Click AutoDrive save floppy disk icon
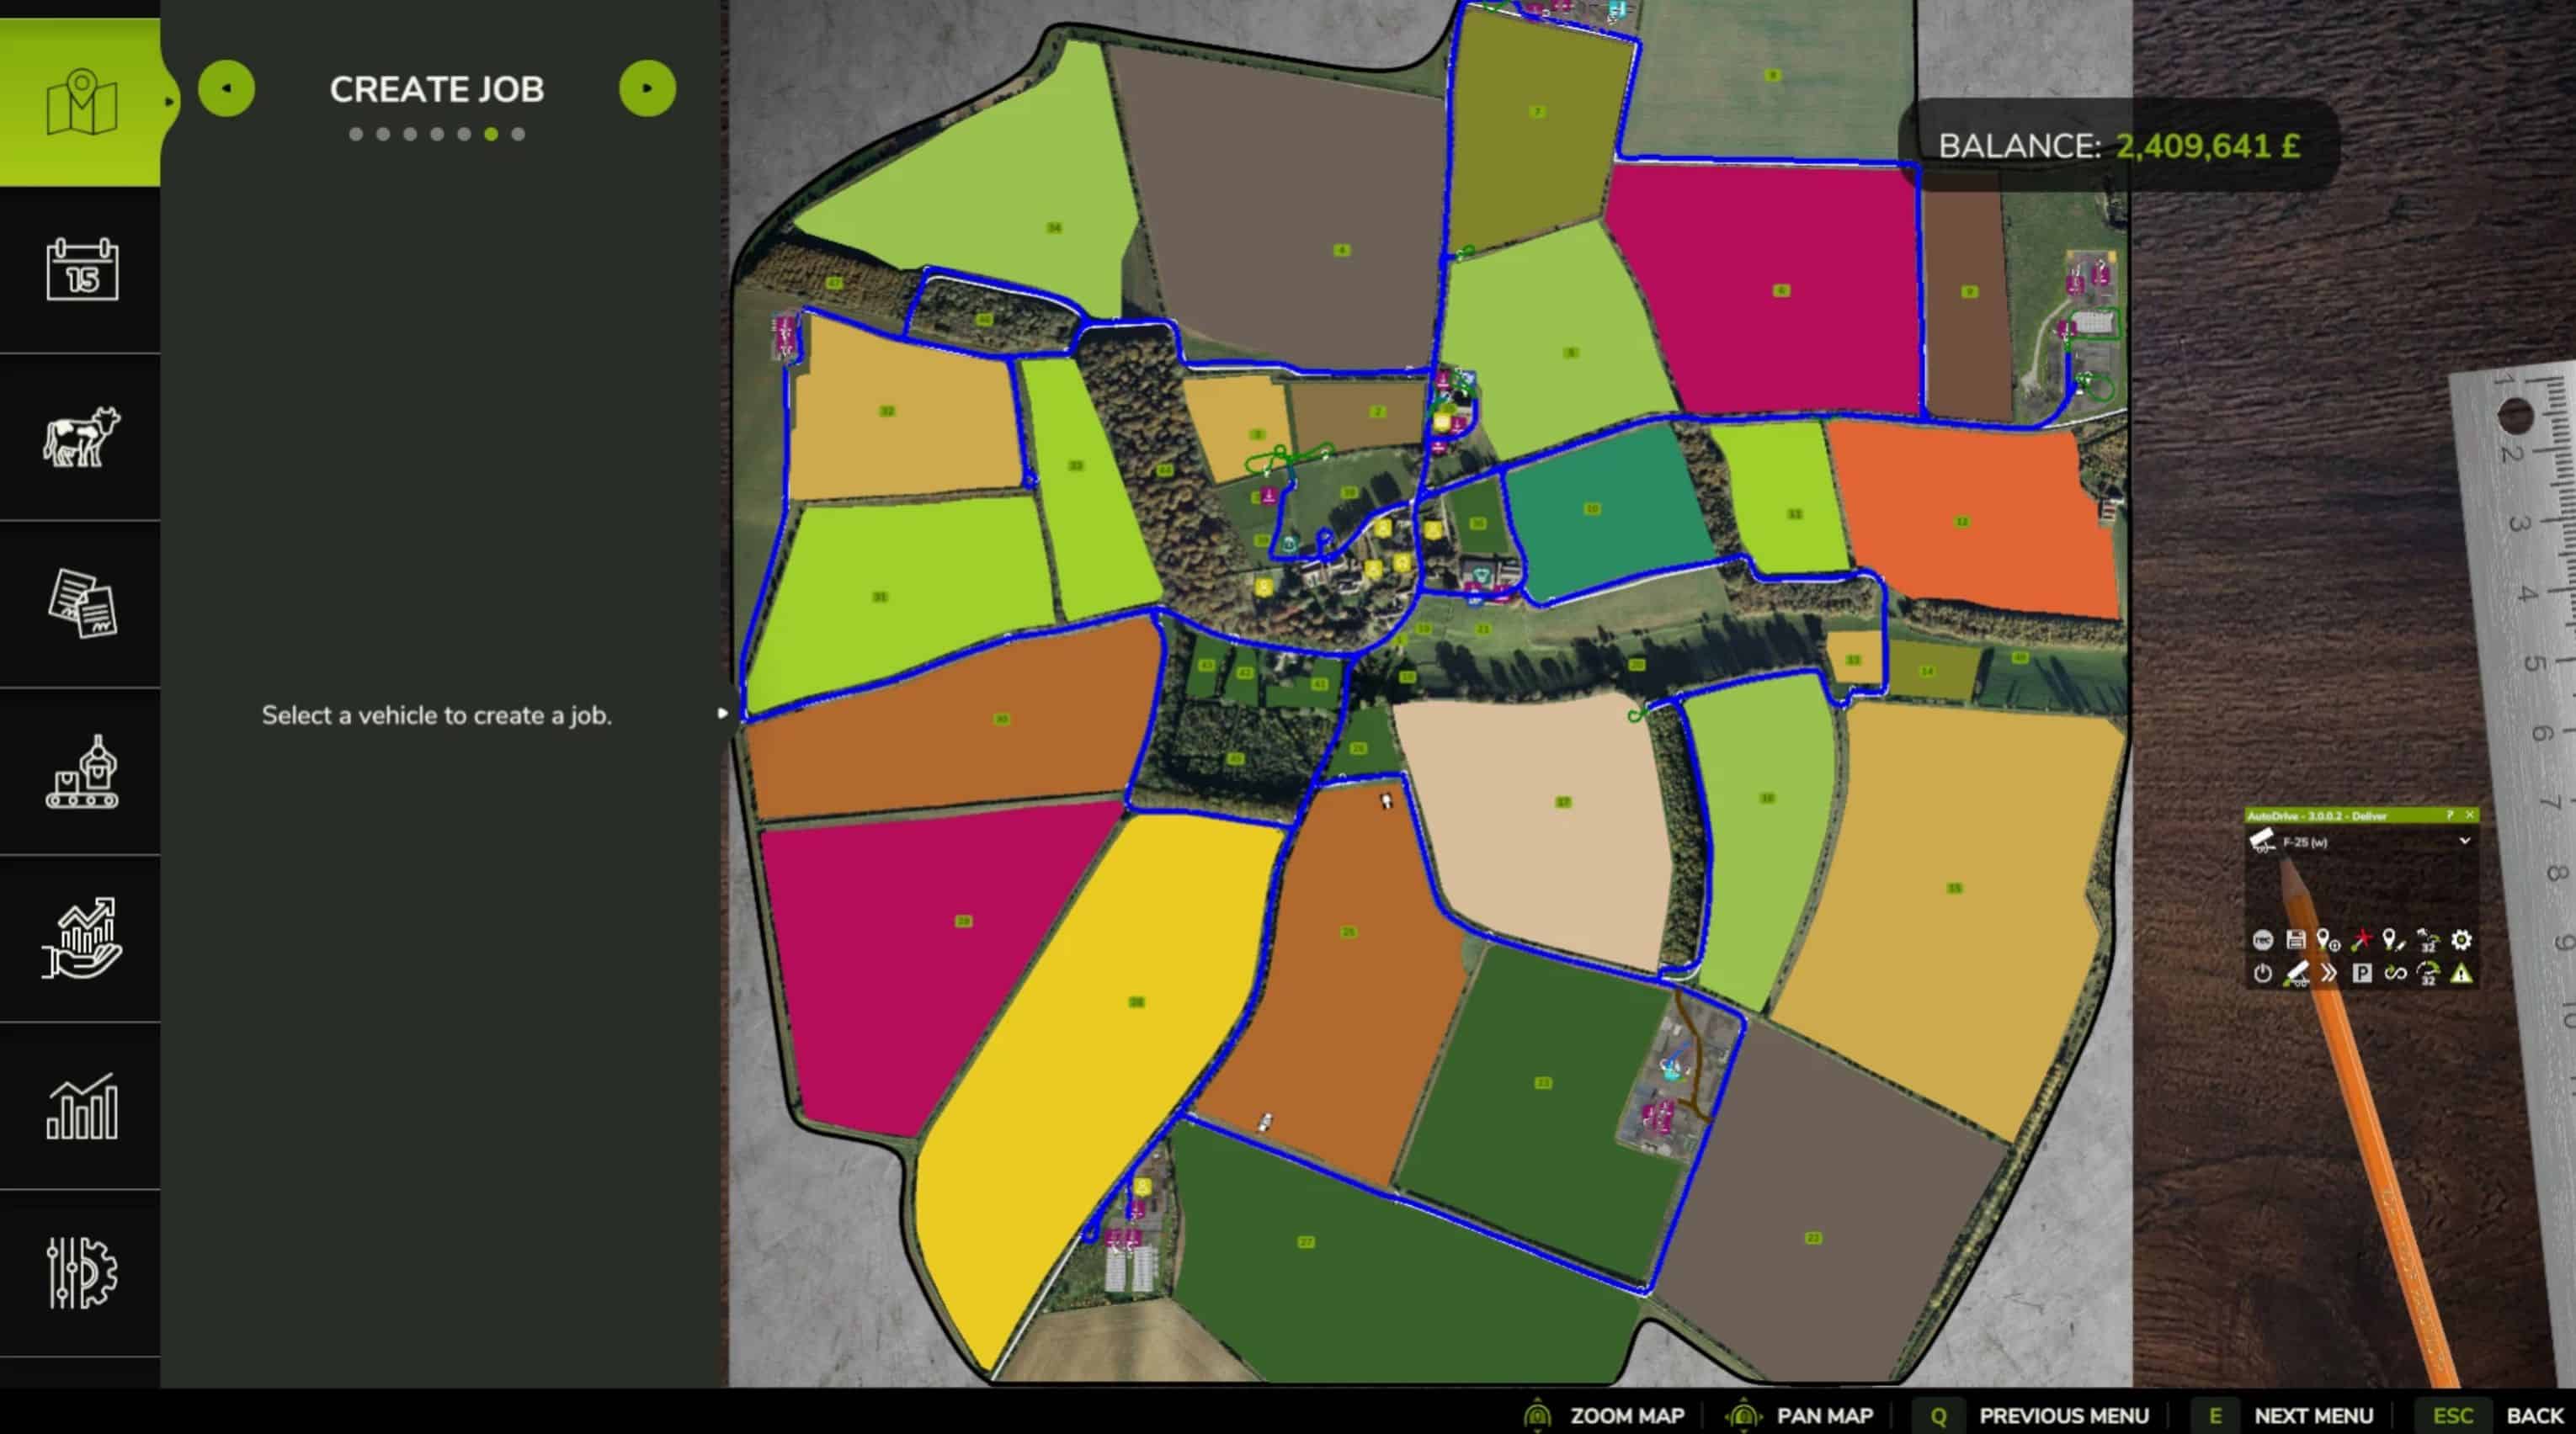The height and width of the screenshot is (1434, 2576). click(x=2296, y=940)
